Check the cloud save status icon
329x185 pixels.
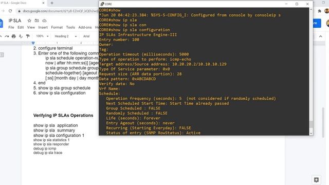click(44, 21)
